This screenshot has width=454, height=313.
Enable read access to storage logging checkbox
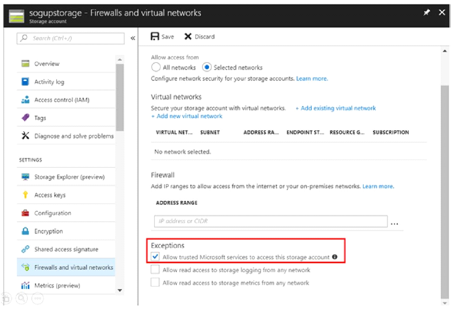pos(155,270)
